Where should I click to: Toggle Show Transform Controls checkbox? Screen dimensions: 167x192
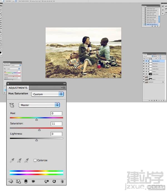pos(18,1)
